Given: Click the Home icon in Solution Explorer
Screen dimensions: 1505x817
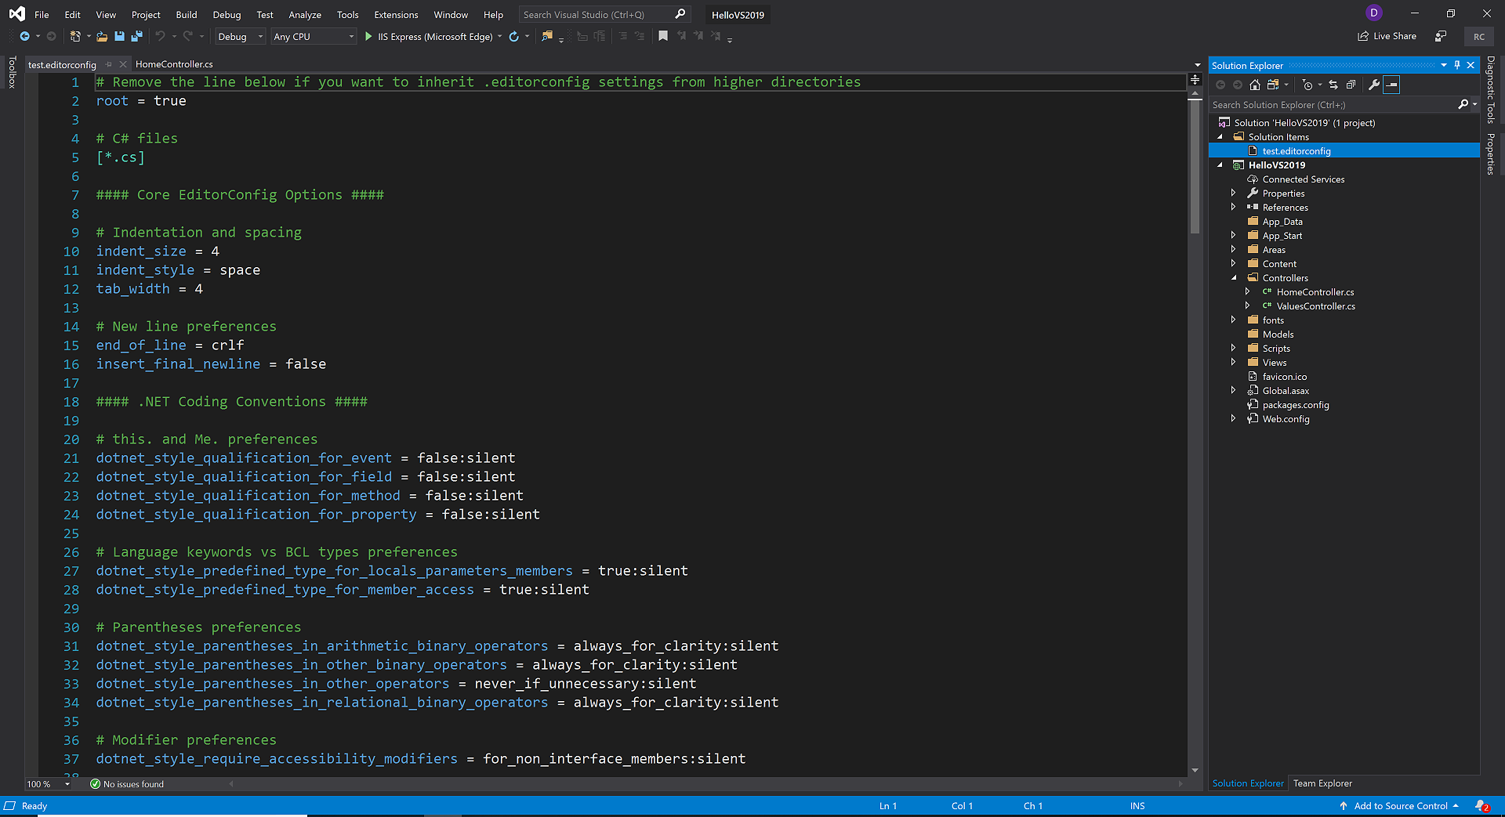Looking at the screenshot, I should 1255,85.
